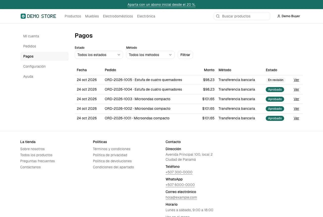Click Ver for order ORD-2026-1001
The width and height of the screenshot is (323, 217).
(297, 118)
